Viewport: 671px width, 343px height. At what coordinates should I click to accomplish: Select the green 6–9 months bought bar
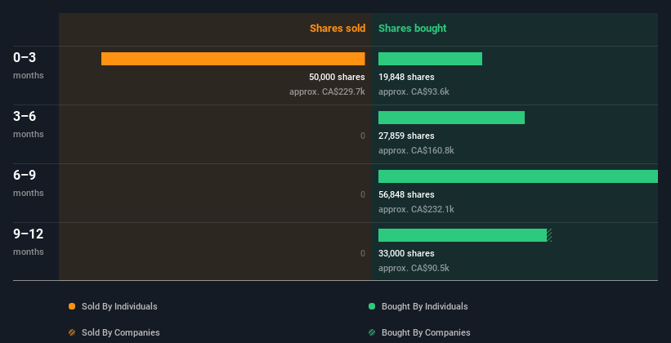(x=518, y=176)
